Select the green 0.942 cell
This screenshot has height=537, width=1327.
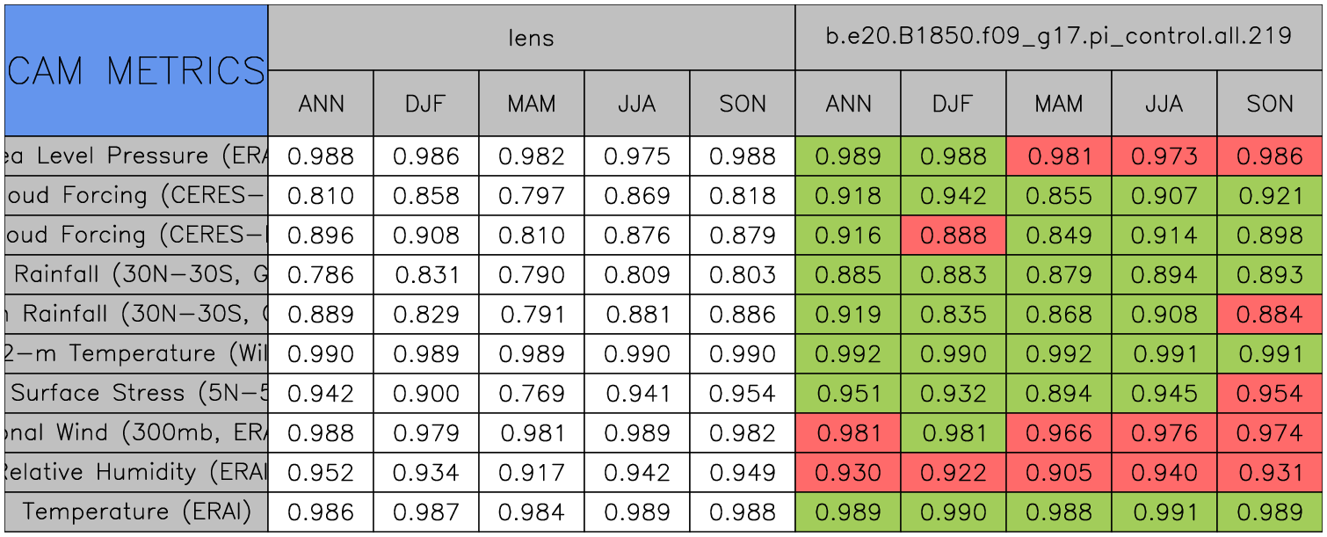click(x=953, y=196)
